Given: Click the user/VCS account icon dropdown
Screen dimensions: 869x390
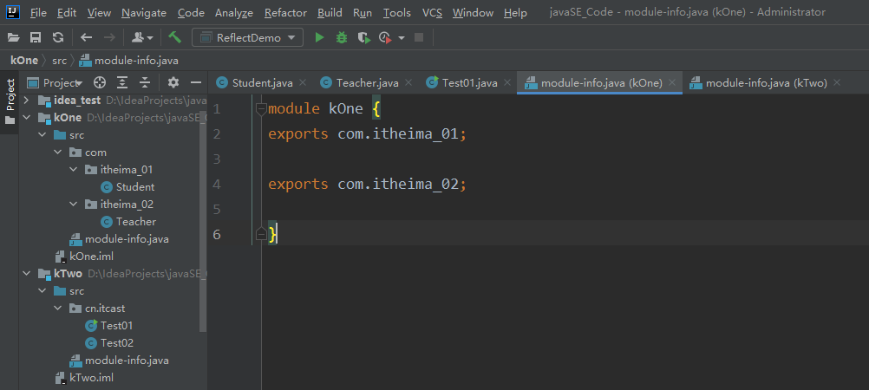Looking at the screenshot, I should 142,37.
